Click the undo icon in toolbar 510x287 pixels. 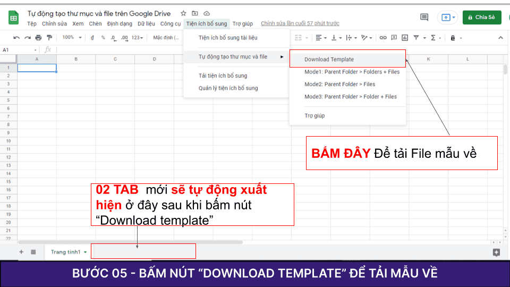coord(16,38)
